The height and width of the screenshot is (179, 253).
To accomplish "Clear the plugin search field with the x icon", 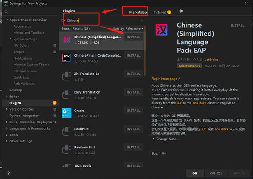I will click(142, 21).
